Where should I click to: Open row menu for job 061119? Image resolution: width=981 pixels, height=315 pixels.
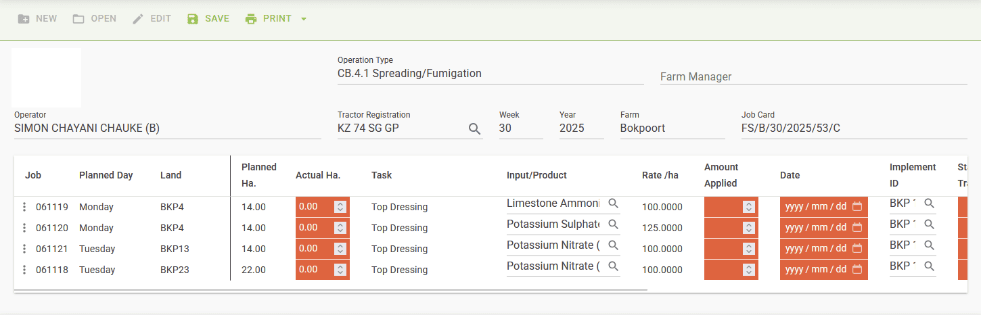(24, 207)
